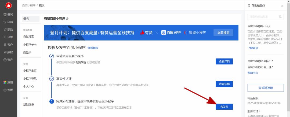Viewport: 290px width, 117px height.
Task: Open 资产 assets section
Action: 8,60
